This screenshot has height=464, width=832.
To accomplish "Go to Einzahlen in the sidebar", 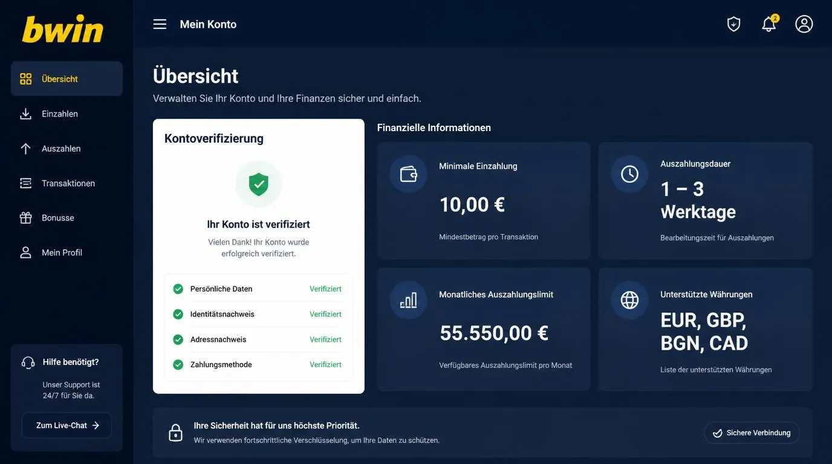I will click(x=67, y=114).
